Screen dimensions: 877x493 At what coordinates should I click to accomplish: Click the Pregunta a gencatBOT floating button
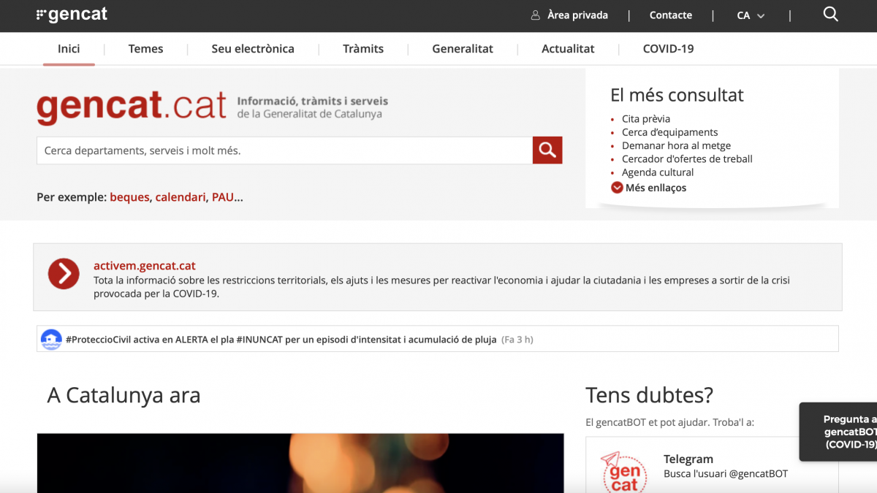[x=838, y=432]
